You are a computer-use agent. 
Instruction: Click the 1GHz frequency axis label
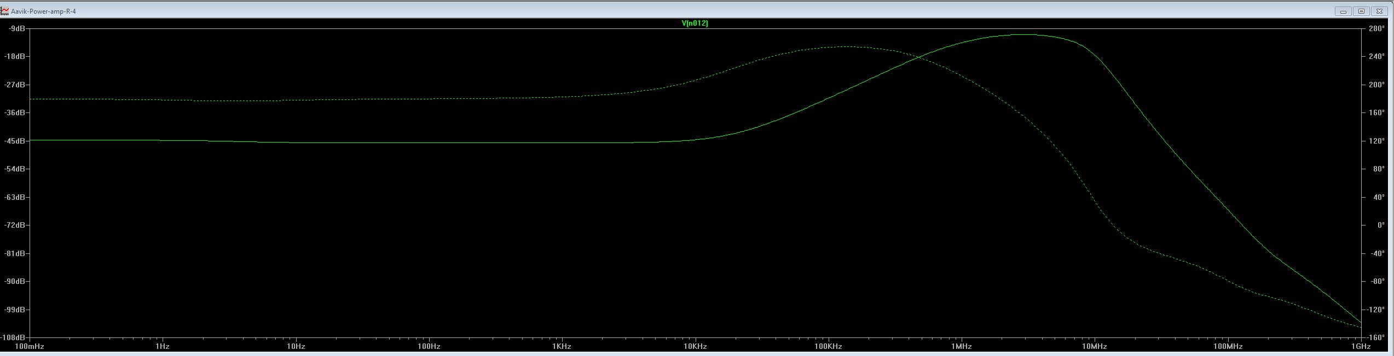pyautogui.click(x=1361, y=346)
